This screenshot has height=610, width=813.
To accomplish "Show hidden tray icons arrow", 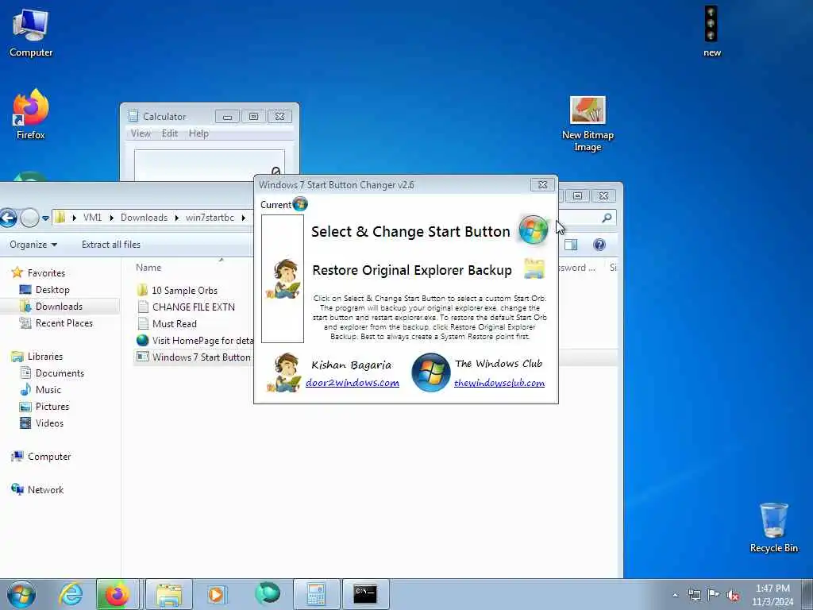I will [x=675, y=595].
